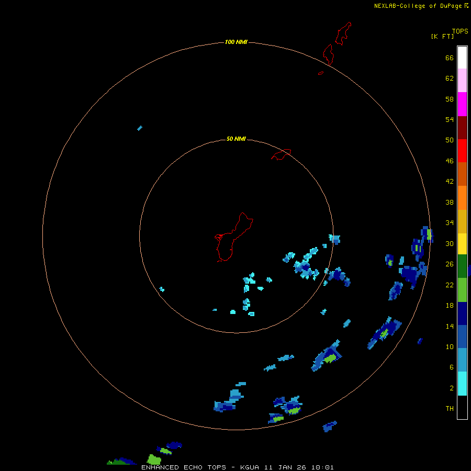
Task: Pick the medium blue legend color segment
Action: point(462,337)
